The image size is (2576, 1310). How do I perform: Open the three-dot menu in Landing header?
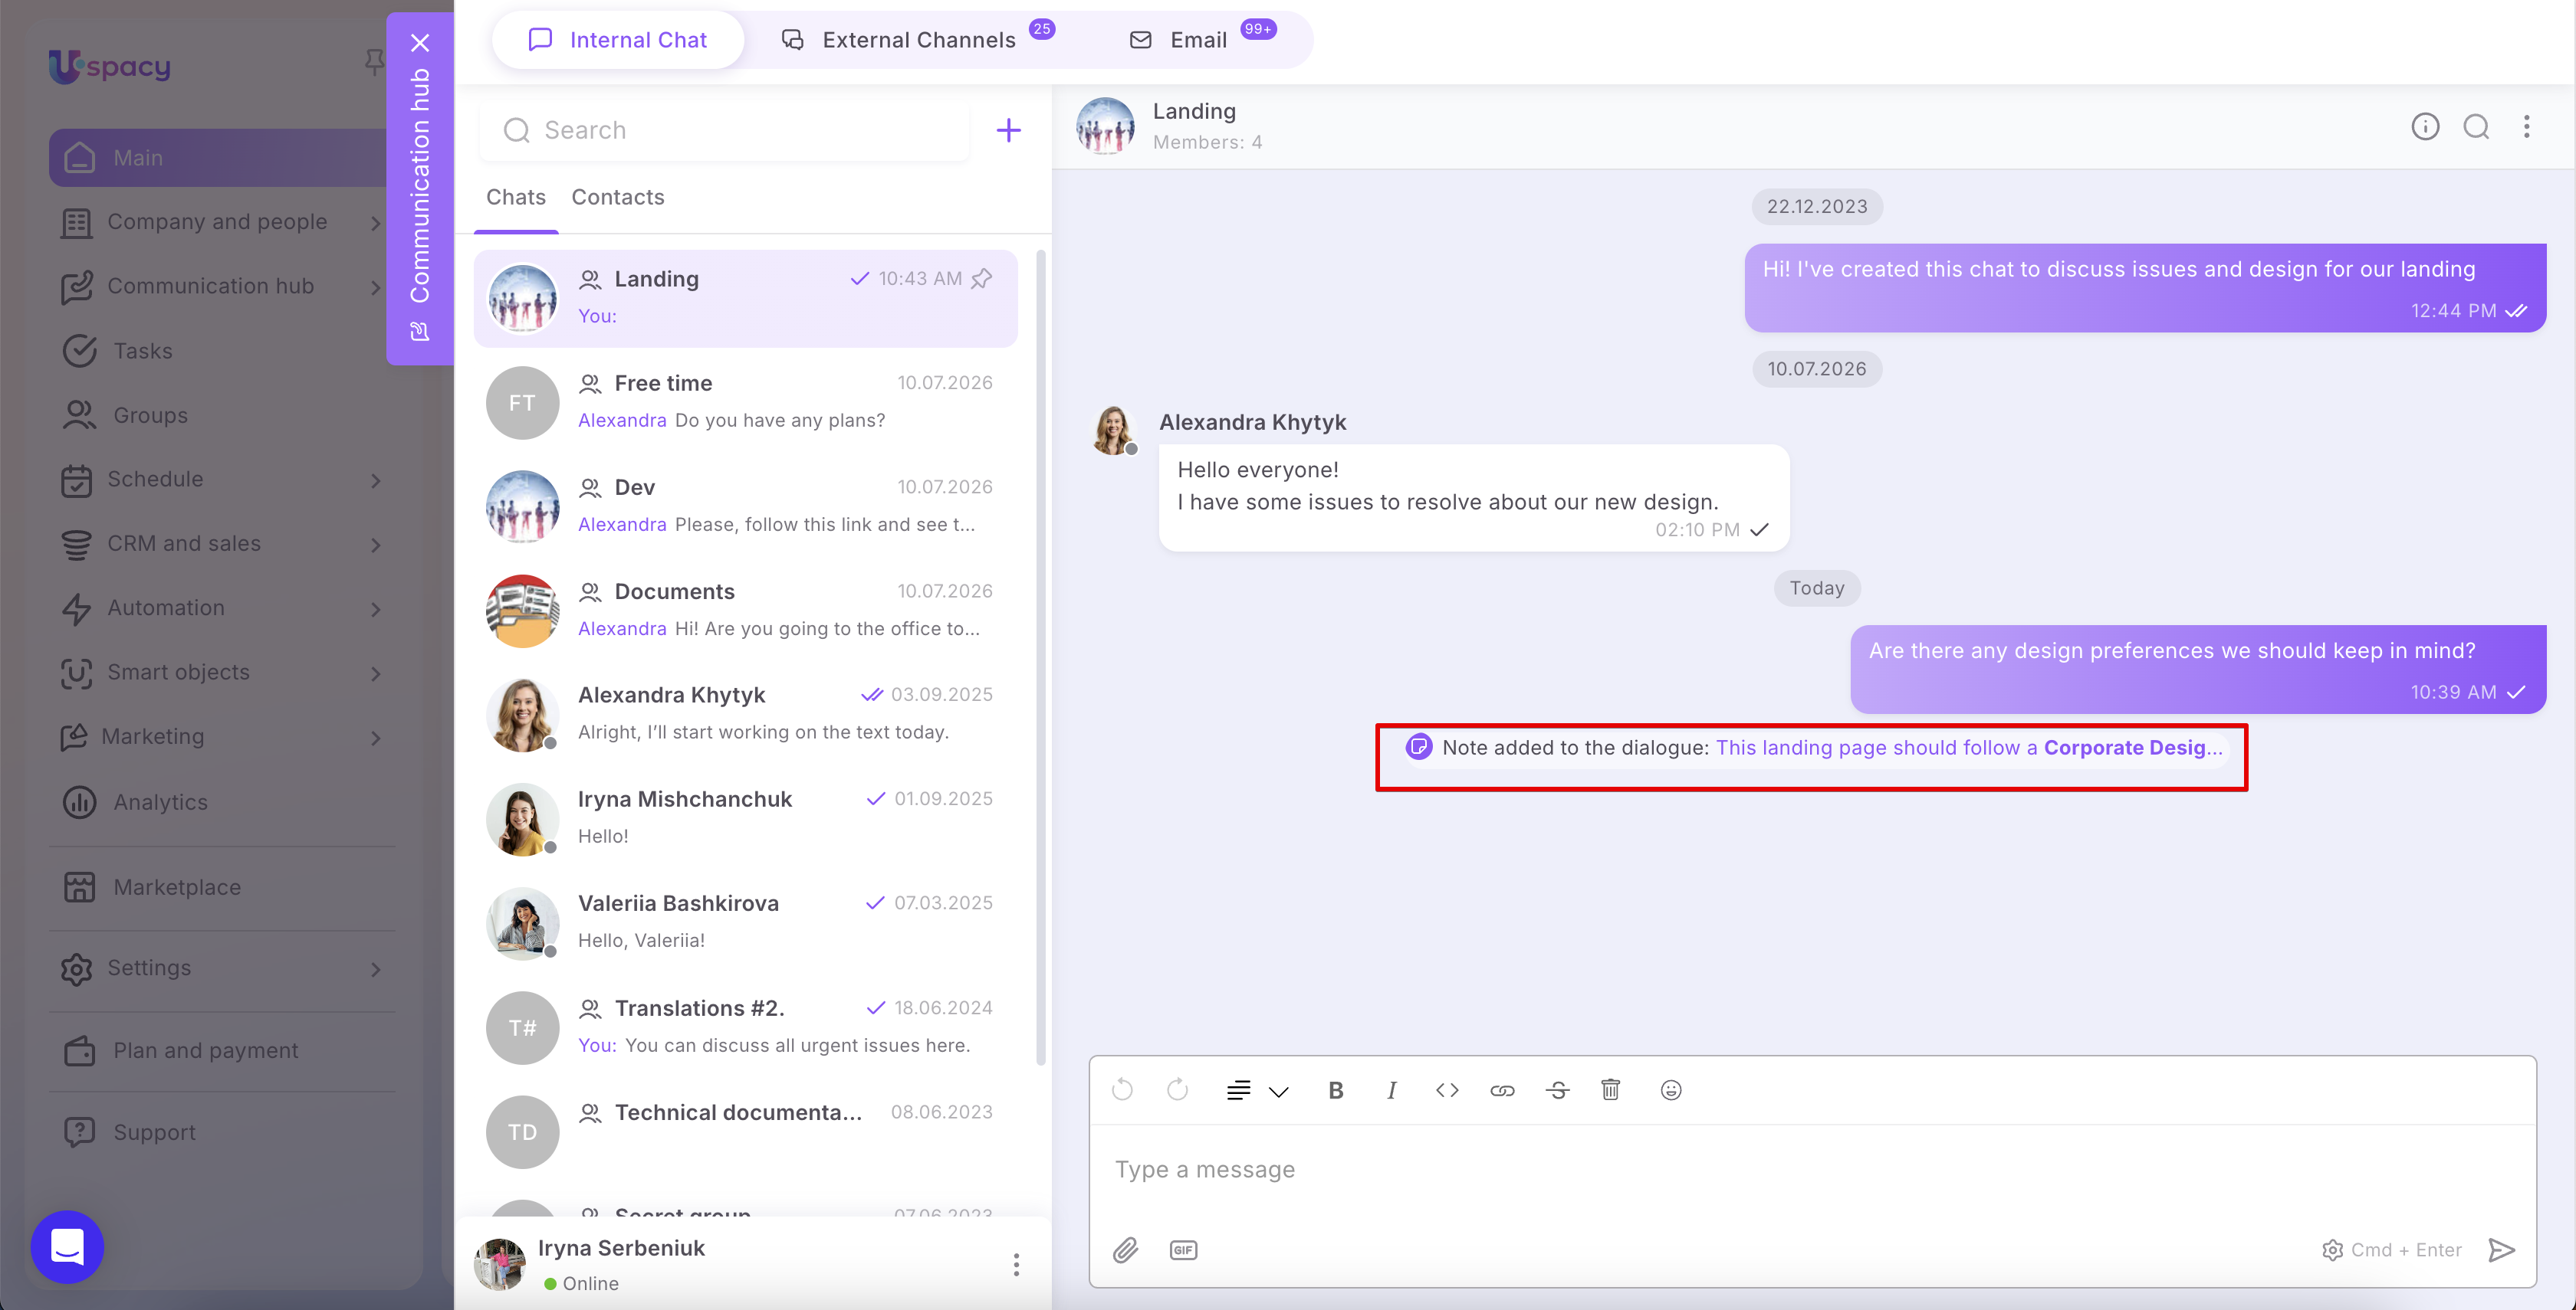click(2526, 127)
